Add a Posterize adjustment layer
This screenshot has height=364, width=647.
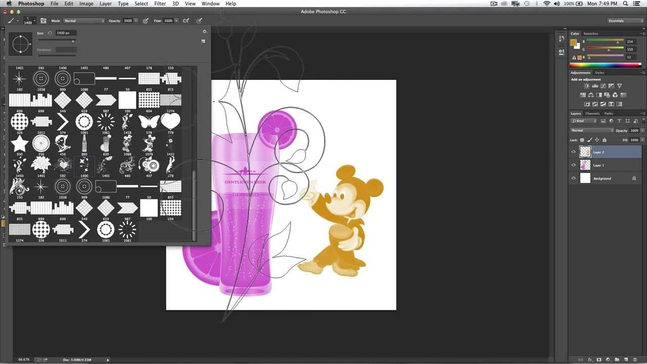tap(595, 104)
